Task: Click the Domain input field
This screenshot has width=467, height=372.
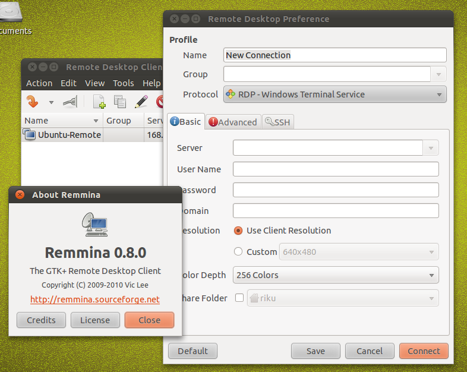Action: pos(336,211)
